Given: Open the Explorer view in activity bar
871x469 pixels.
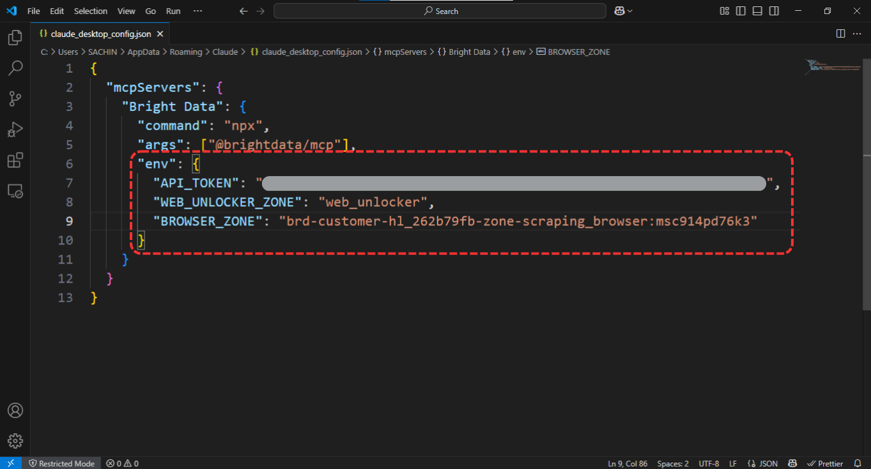Looking at the screenshot, I should coord(15,38).
